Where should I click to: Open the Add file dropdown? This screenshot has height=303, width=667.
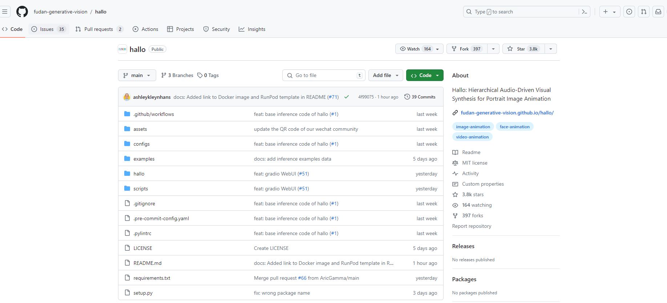coord(385,75)
